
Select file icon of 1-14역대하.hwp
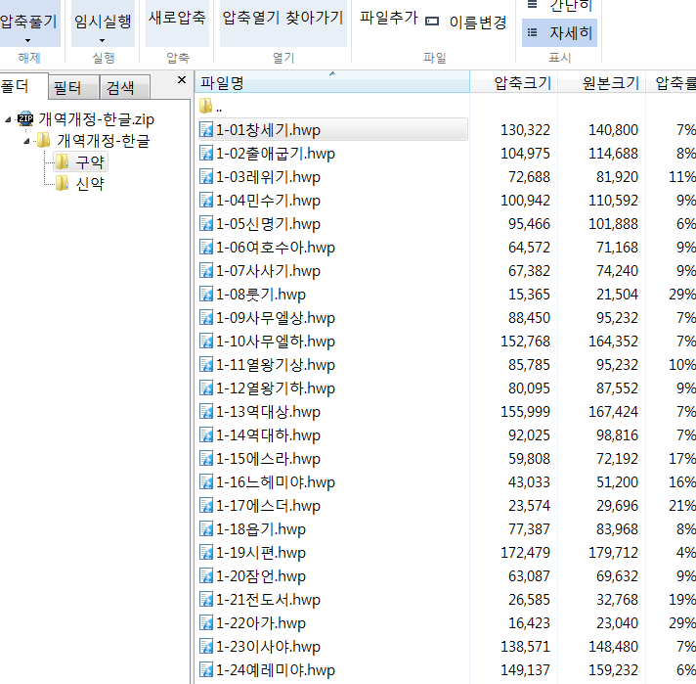(206, 435)
